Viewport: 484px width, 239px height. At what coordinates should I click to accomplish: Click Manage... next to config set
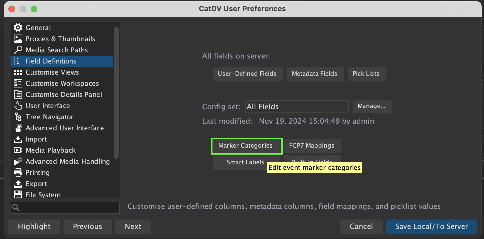372,106
